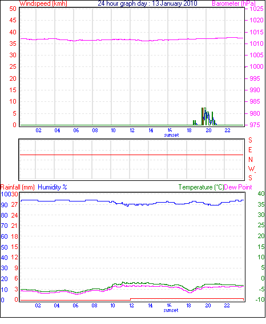Screen dimensions: 266x324
Task: Click barometer axis value 1015
Action: tap(256, 32)
